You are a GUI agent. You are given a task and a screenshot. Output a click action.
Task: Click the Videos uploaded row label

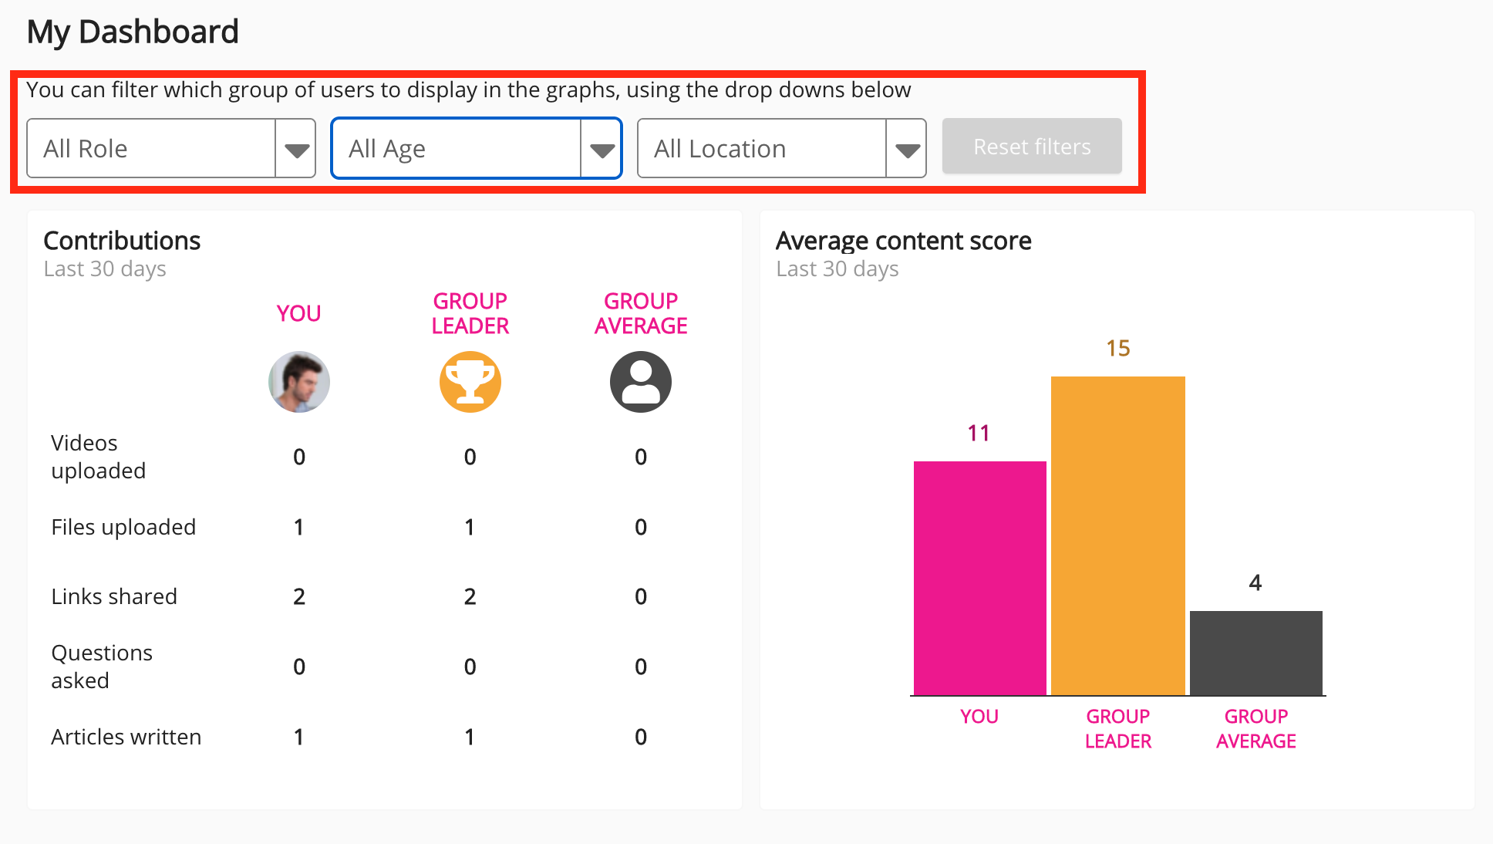pos(98,457)
